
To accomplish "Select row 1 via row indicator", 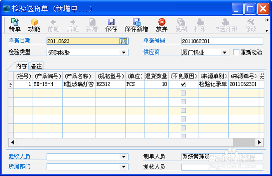I will click(x=11, y=85).
